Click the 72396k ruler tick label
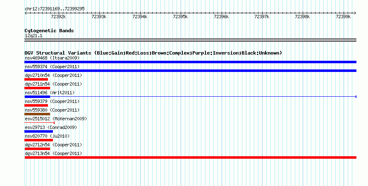This screenshot has height=186, width=368. [x=221, y=17]
